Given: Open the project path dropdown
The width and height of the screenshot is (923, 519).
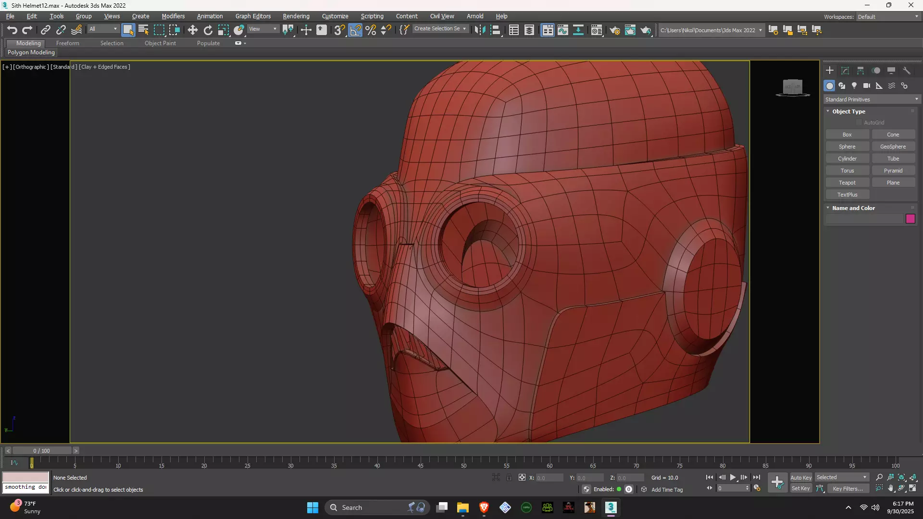Looking at the screenshot, I should coord(711,30).
